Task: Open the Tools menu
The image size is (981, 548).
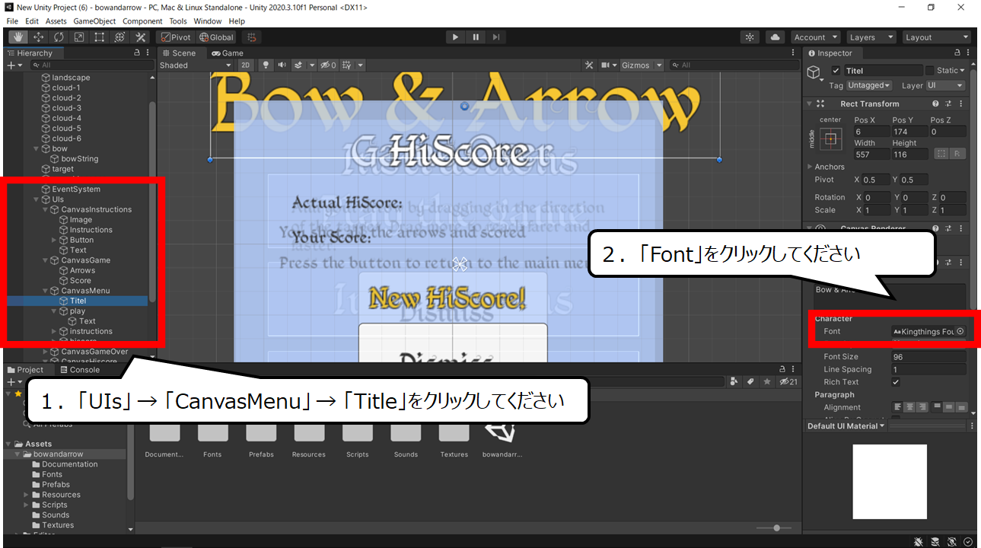Action: [178, 21]
